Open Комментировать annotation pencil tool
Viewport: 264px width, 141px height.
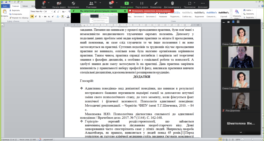tap(156, 5)
